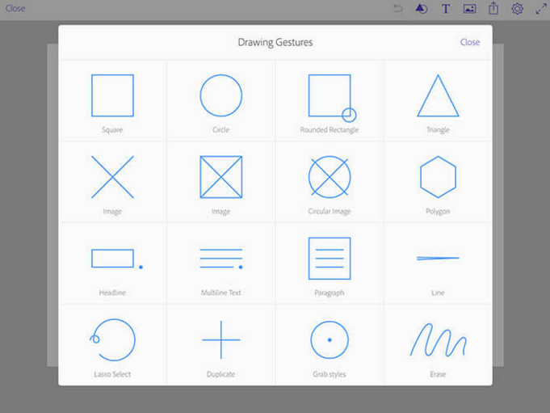550x413 pixels.
Task: Select the Multiline Text gesture icon
Action: (x=221, y=259)
